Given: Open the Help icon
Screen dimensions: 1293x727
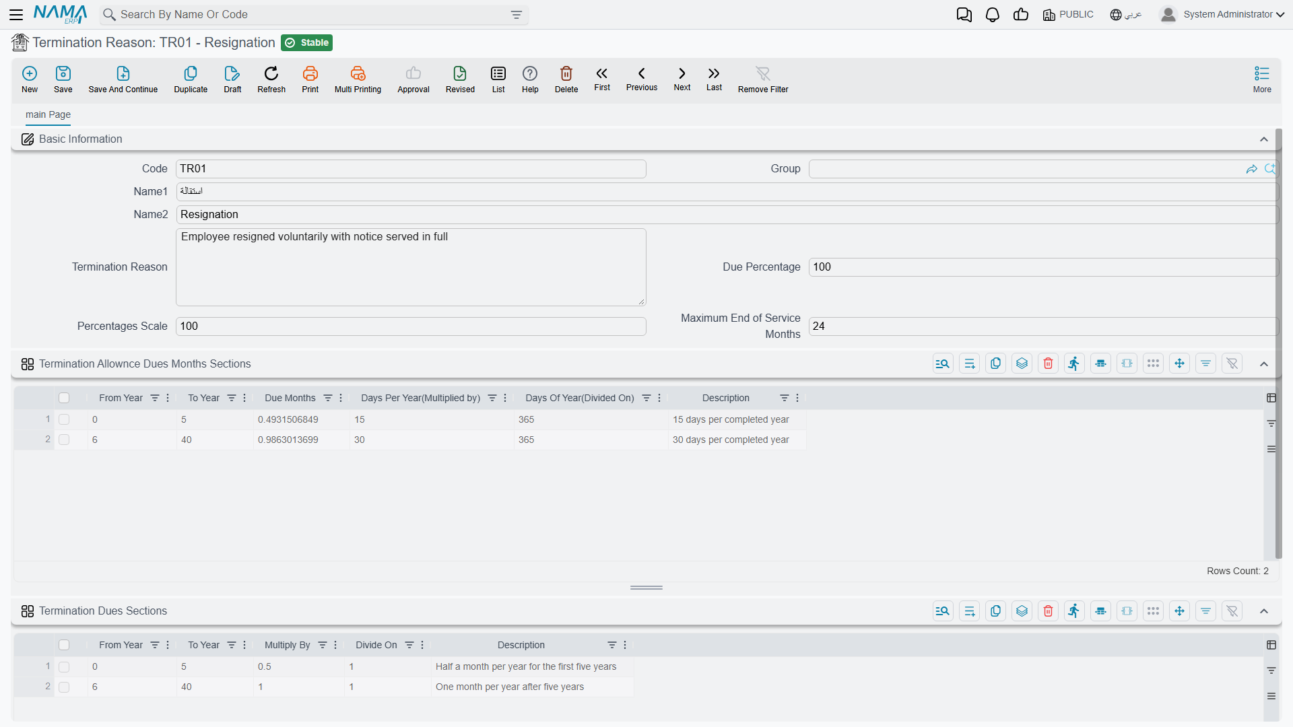Looking at the screenshot, I should (x=530, y=79).
